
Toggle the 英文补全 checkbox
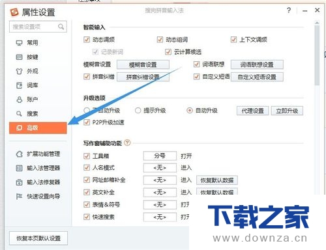87,192
